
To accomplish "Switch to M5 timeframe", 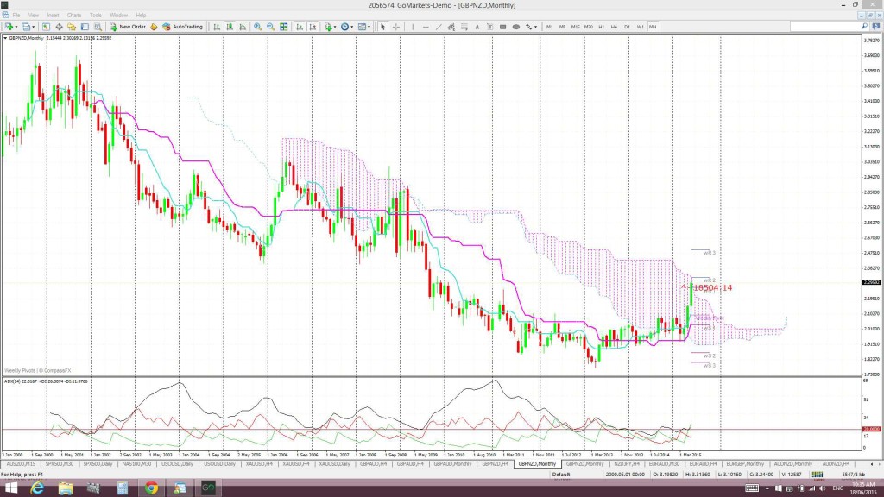I will (x=563, y=27).
